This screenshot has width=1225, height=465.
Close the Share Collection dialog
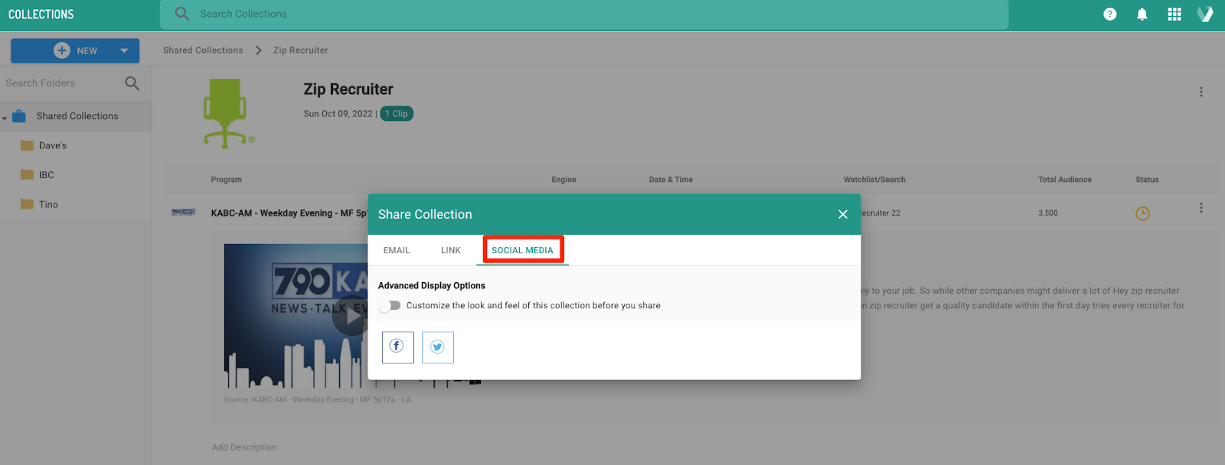(x=843, y=214)
